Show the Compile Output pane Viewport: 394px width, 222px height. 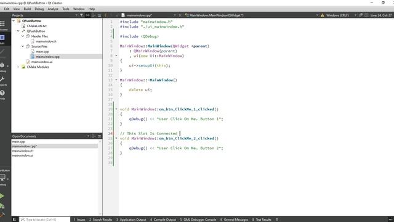[x=163, y=220]
